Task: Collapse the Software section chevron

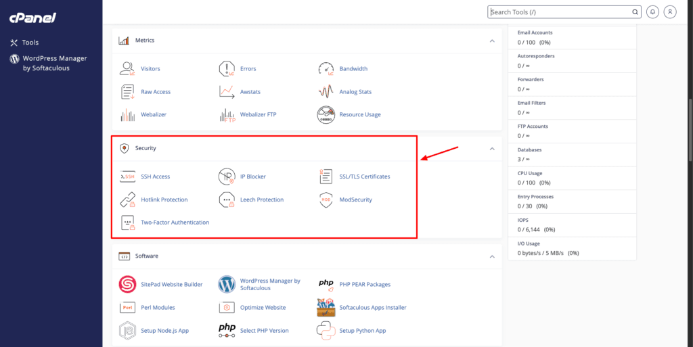Action: [492, 256]
